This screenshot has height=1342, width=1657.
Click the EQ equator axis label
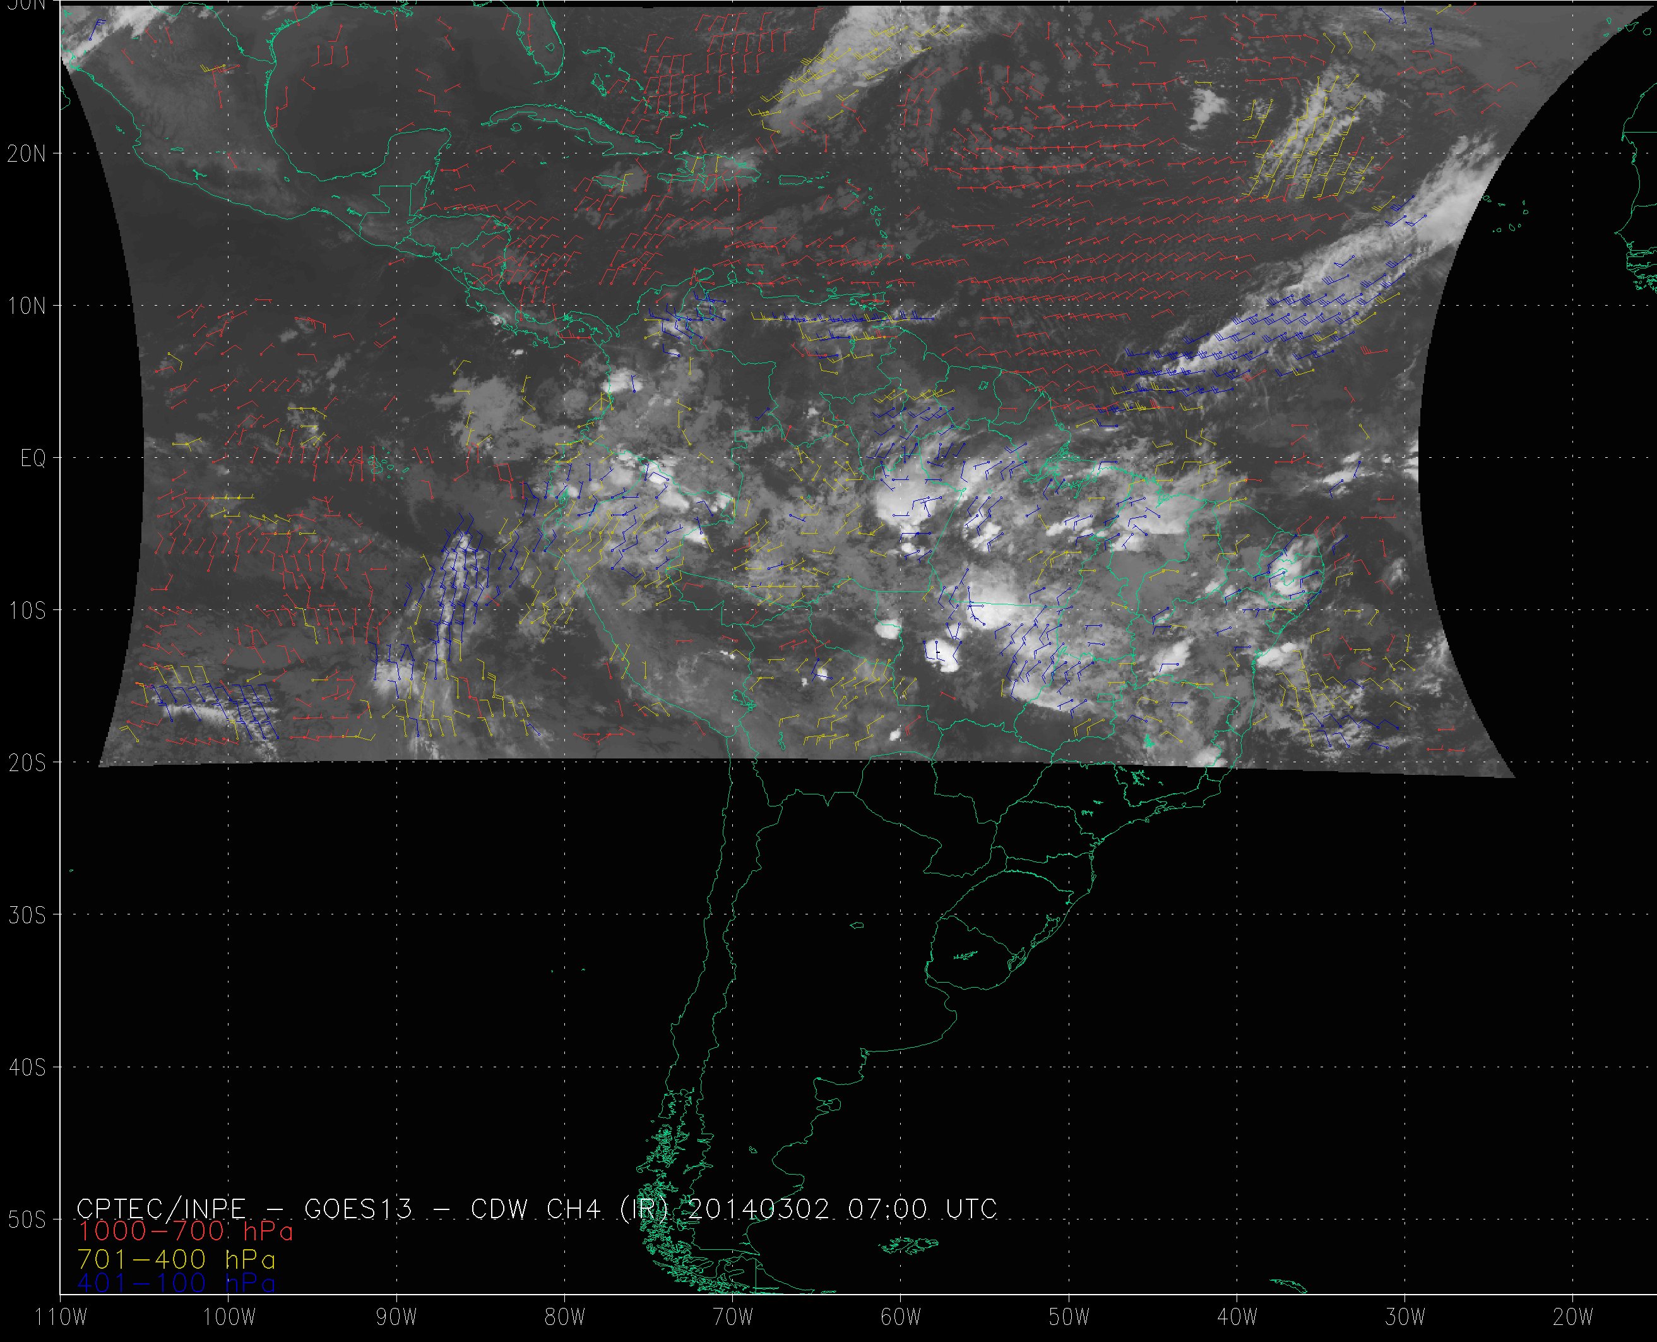33,459
